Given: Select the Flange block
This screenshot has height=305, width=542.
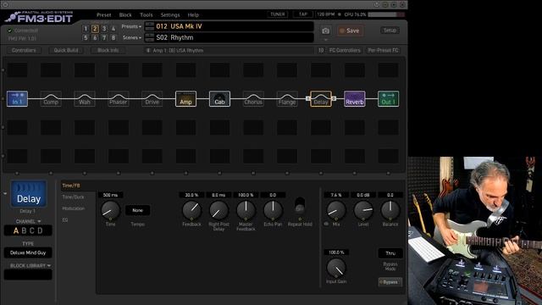Looking at the screenshot, I should 287,99.
